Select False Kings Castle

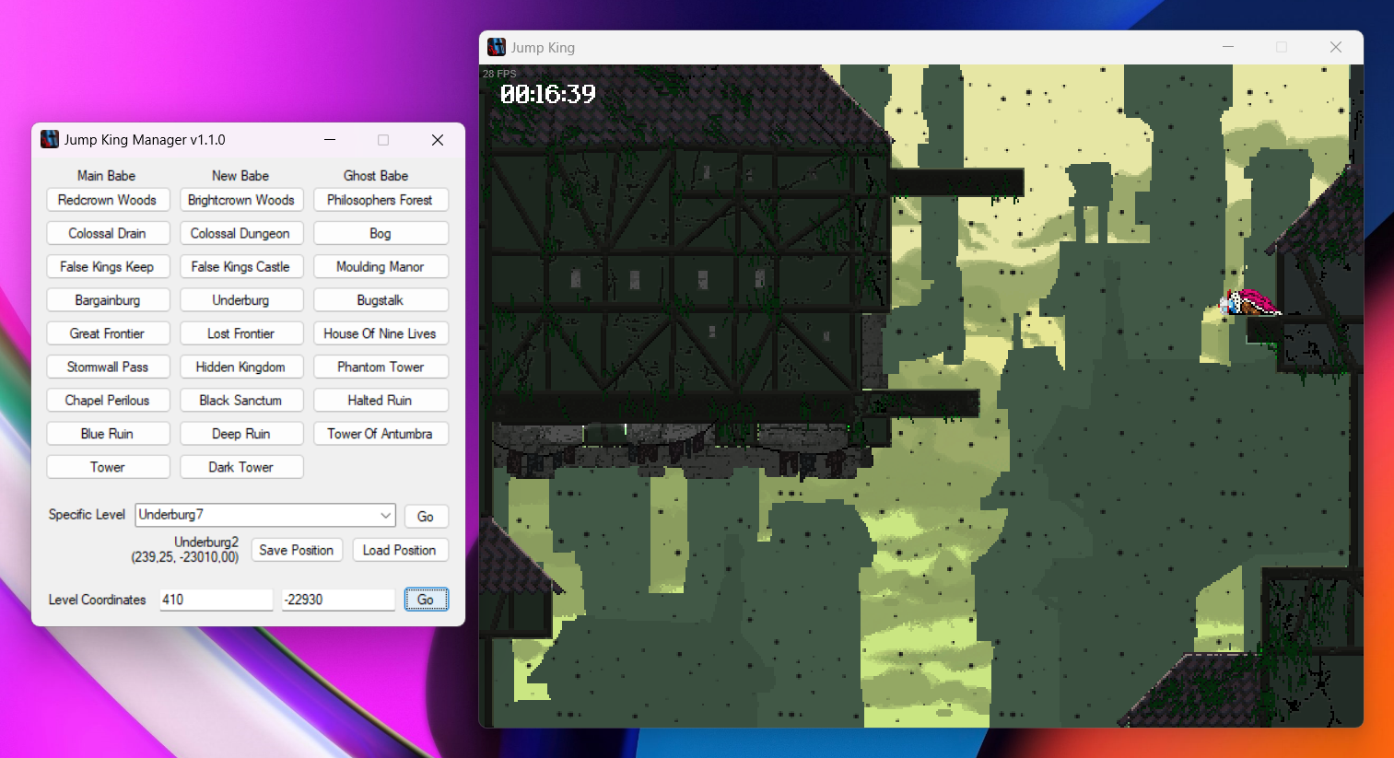[x=241, y=267]
